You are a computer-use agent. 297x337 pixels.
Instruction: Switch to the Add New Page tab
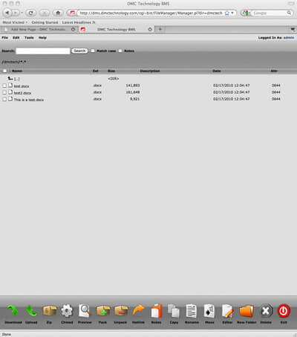point(38,29)
